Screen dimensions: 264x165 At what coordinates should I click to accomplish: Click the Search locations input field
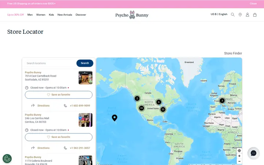click(50, 63)
